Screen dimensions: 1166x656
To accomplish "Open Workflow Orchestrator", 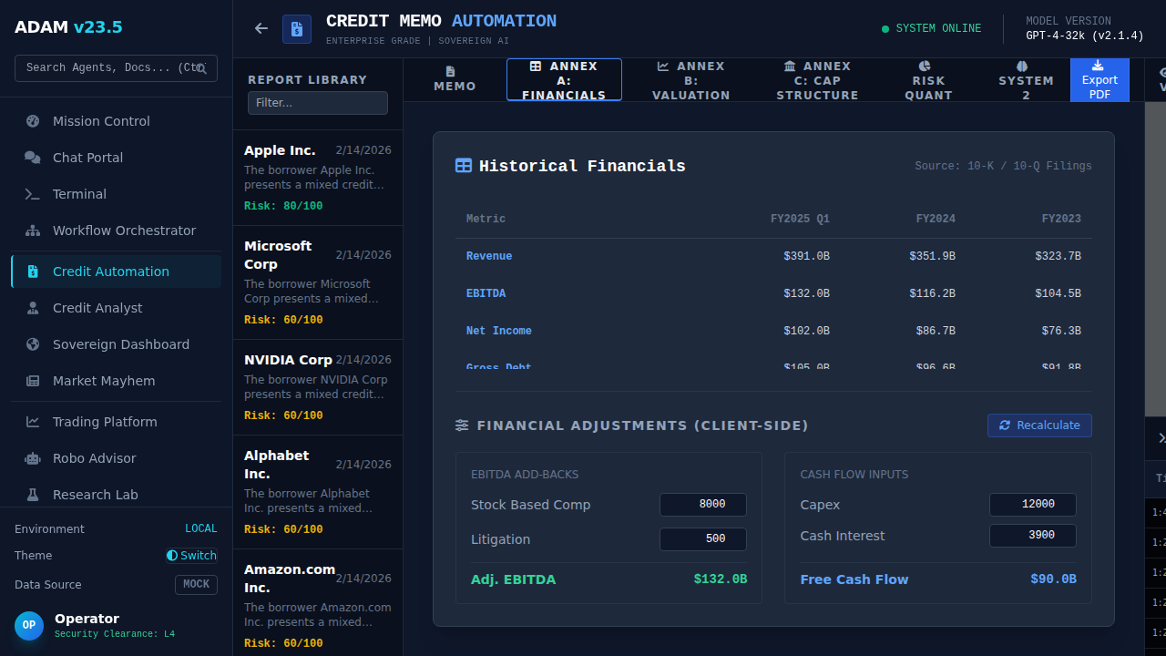I will coord(124,231).
